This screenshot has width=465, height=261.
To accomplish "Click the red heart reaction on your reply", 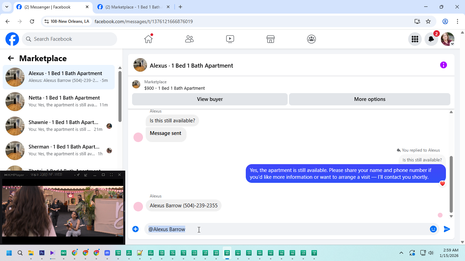I will click(442, 184).
